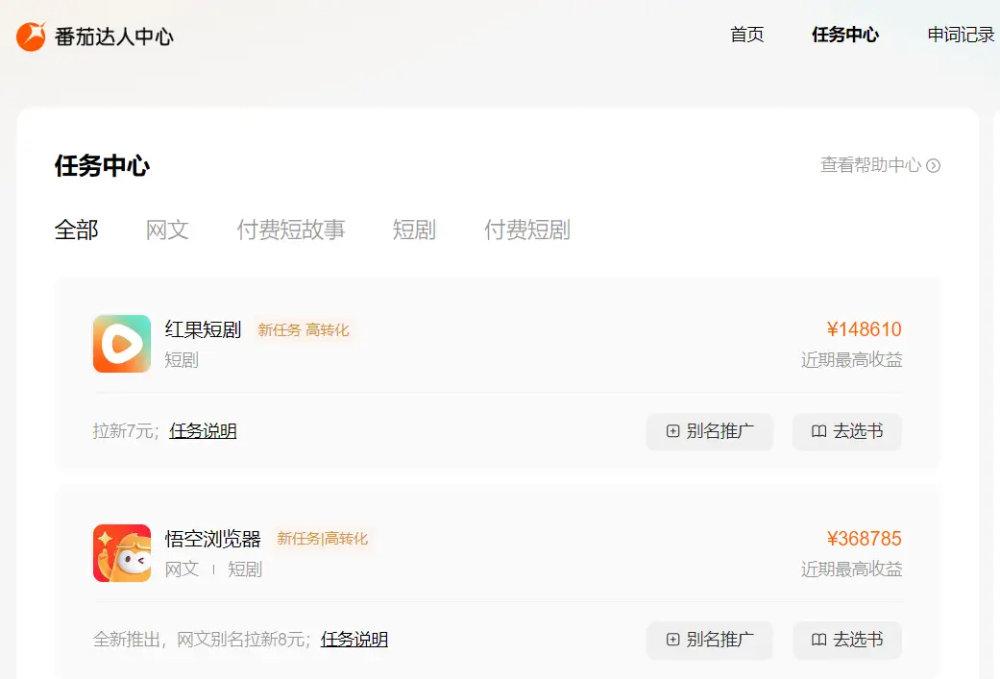Image resolution: width=1000 pixels, height=679 pixels.
Task: Click plus icon on 悟空浏览器 别名推广
Action: (x=672, y=640)
